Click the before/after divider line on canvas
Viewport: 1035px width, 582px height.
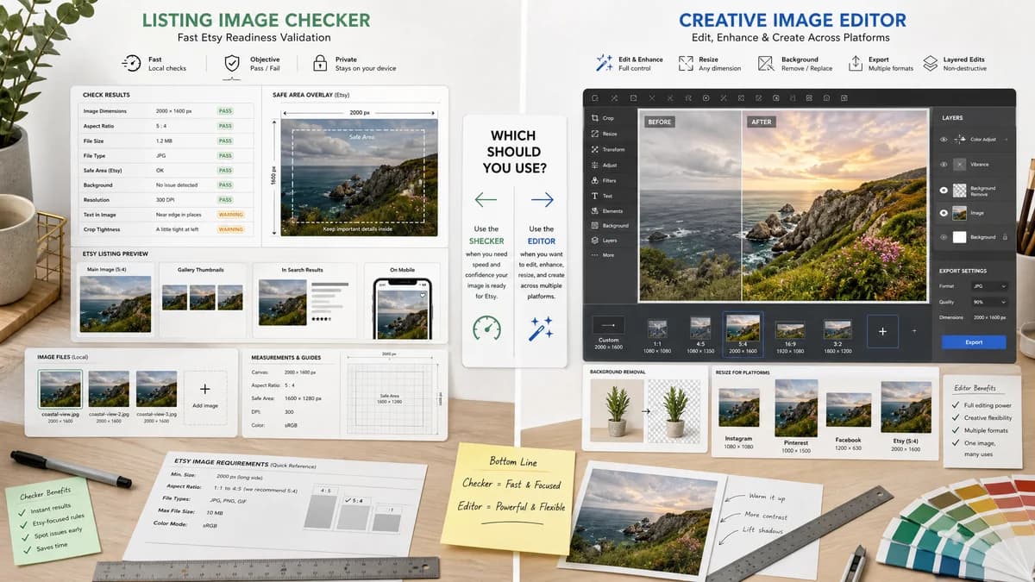click(x=742, y=205)
